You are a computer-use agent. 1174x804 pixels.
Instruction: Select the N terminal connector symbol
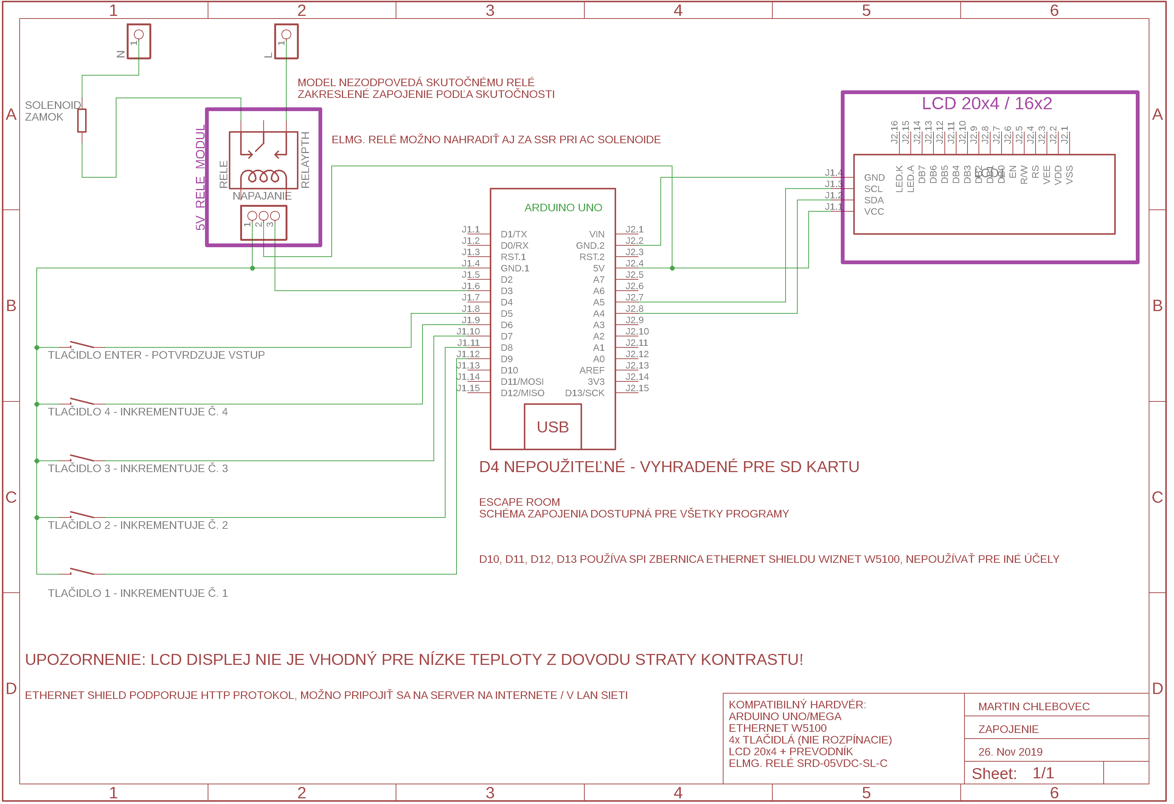(139, 41)
